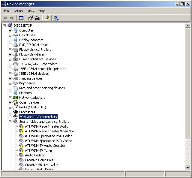Click the Processors chip icon

[x=16, y=112]
